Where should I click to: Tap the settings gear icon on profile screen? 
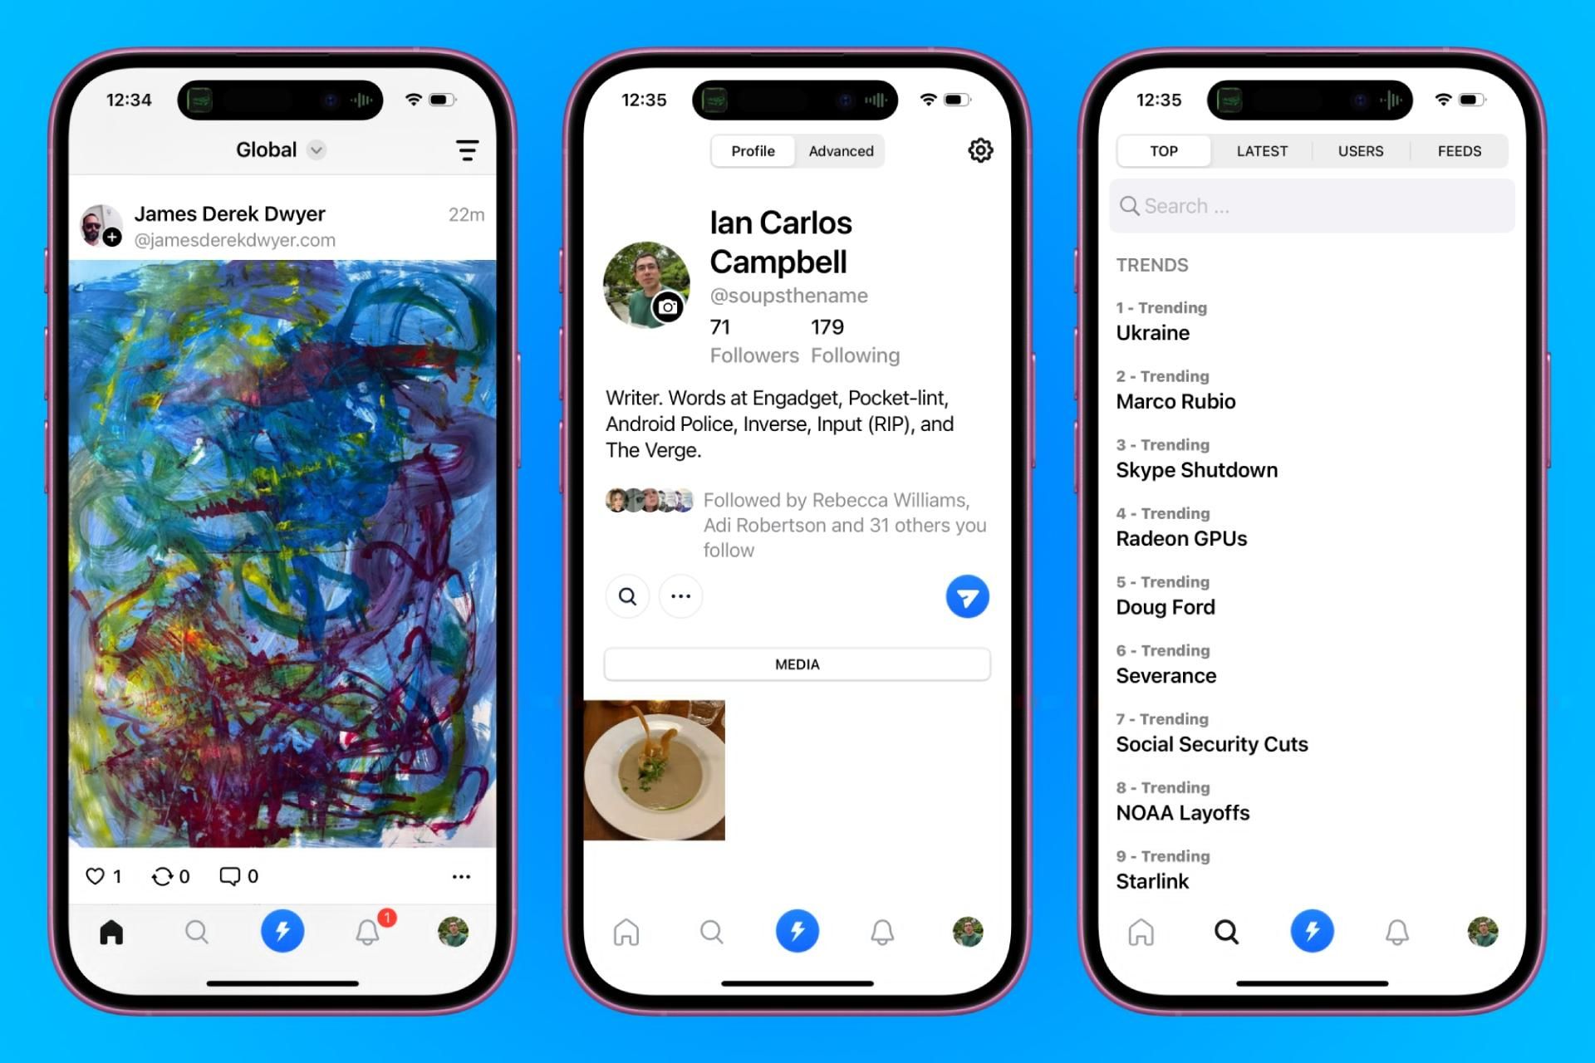pyautogui.click(x=979, y=150)
